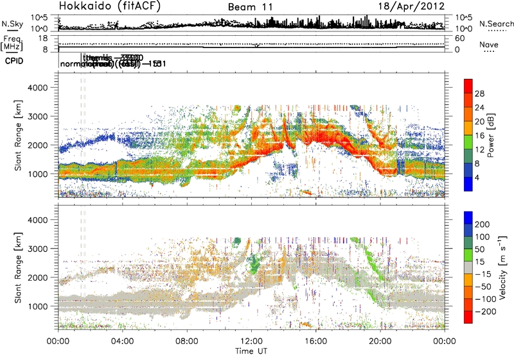Click the 'CPID' row label

(x=14, y=61)
